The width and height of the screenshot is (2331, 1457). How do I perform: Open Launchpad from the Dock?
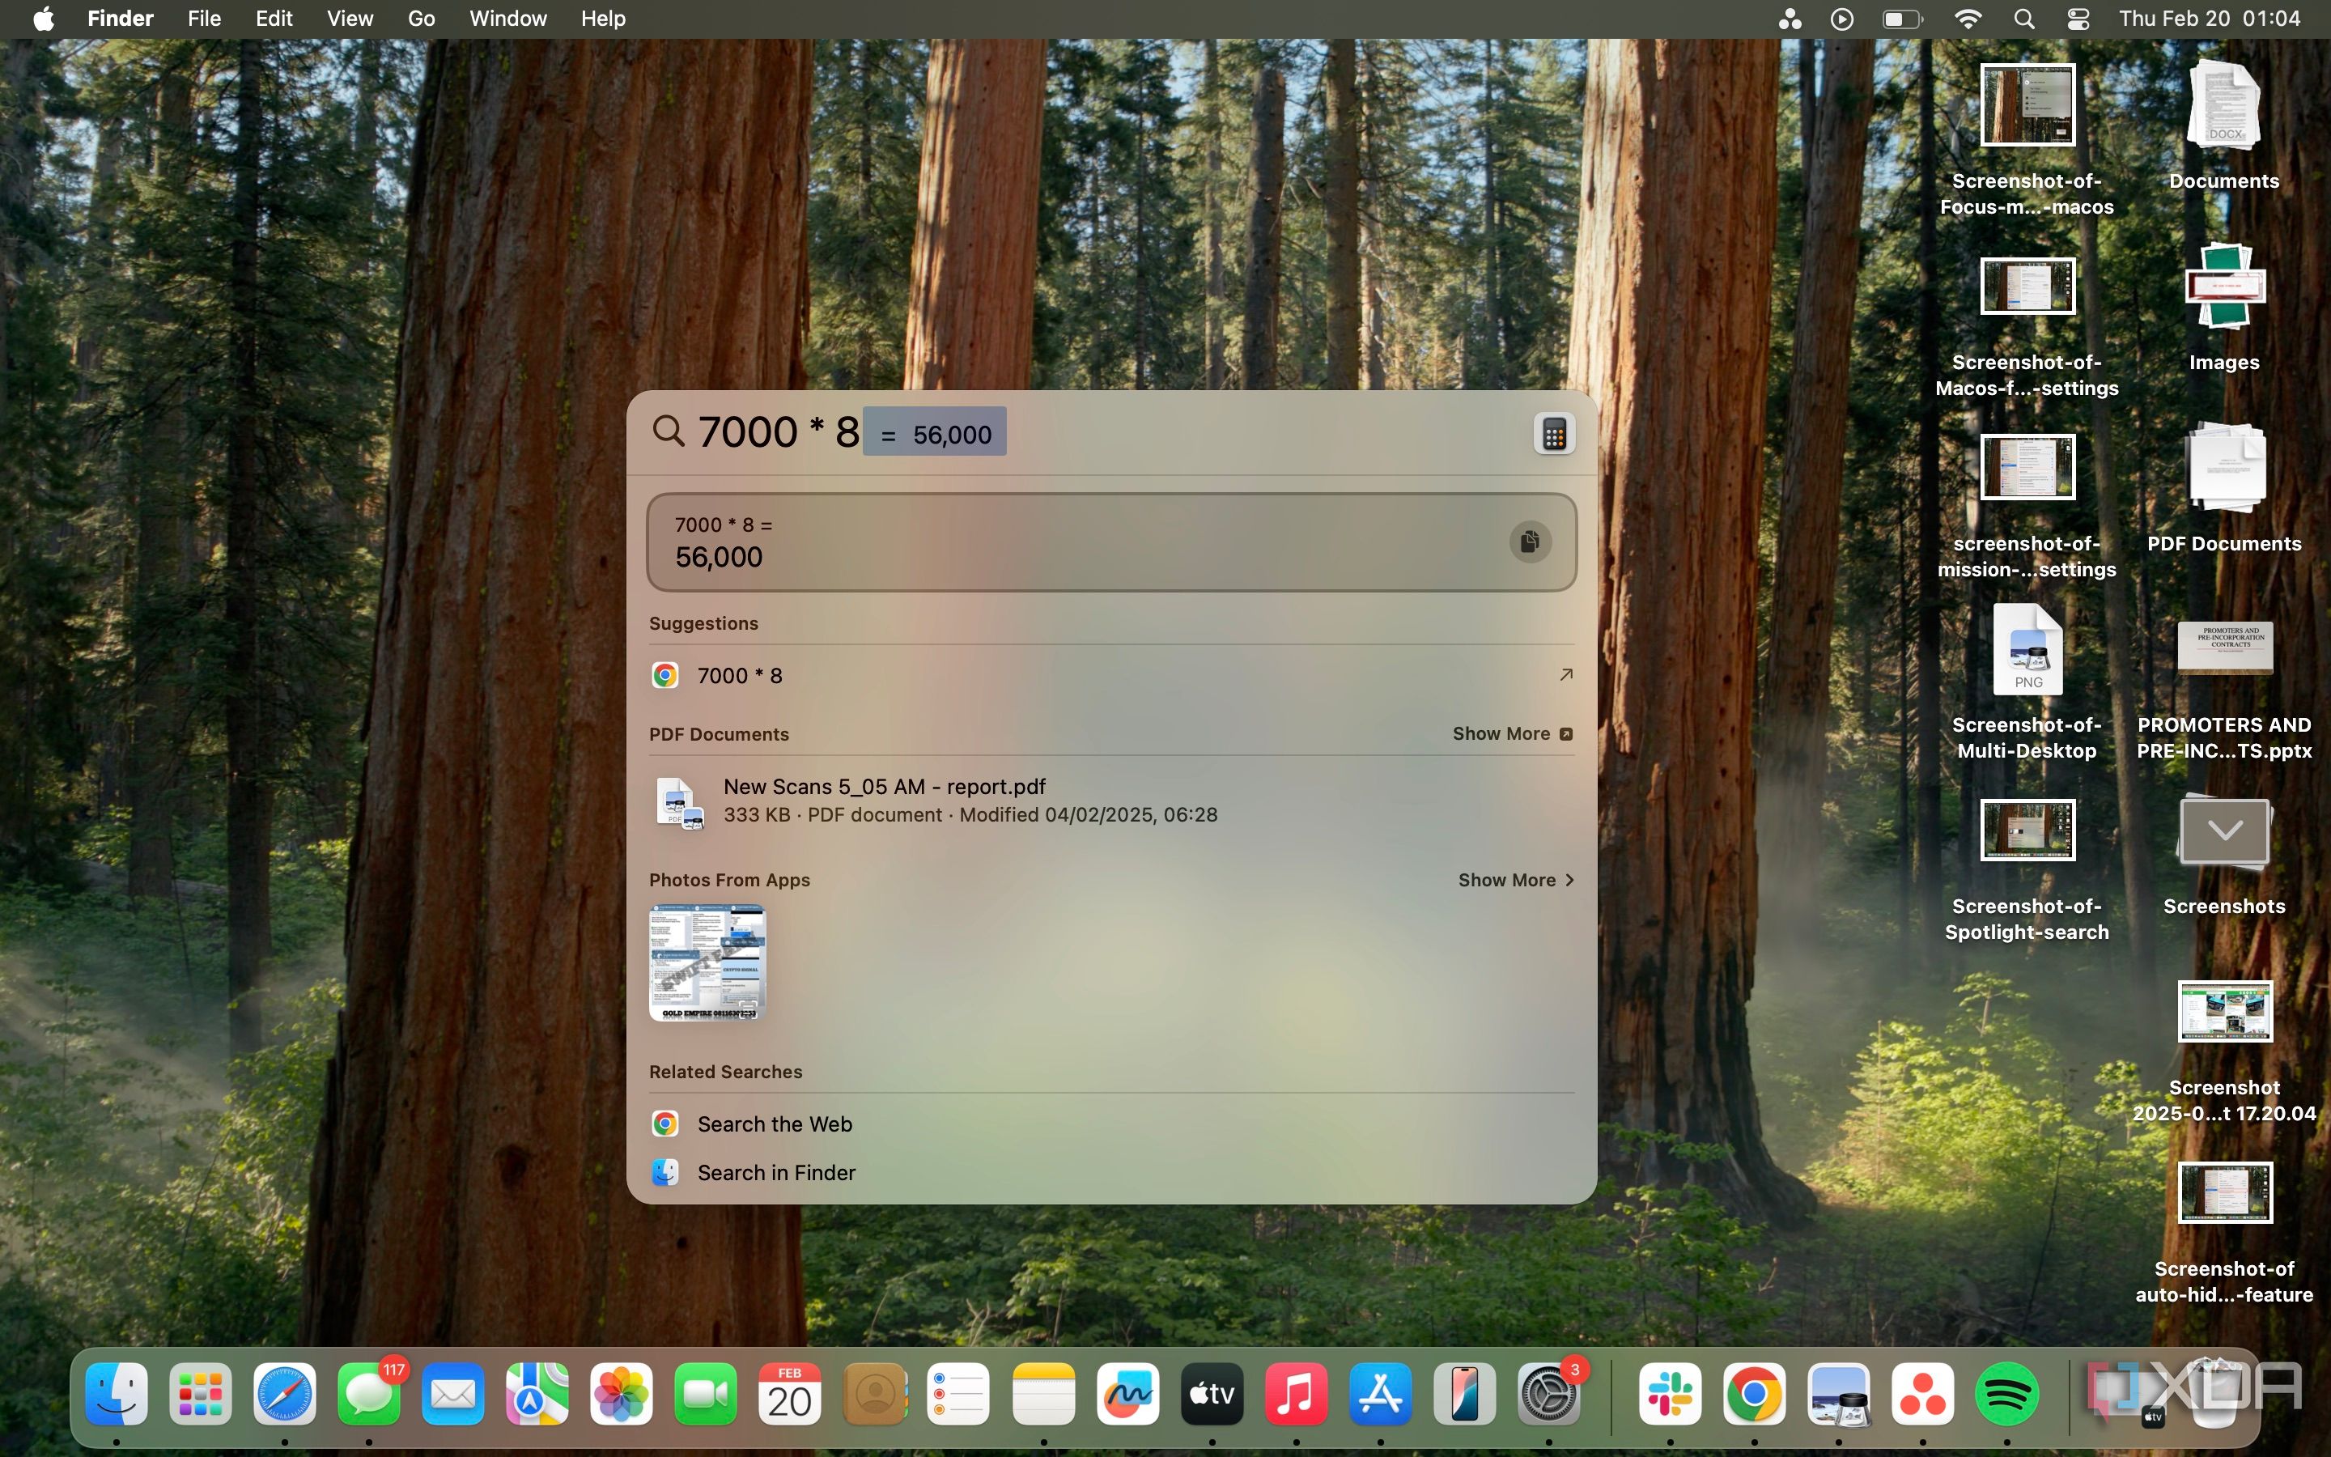click(201, 1393)
